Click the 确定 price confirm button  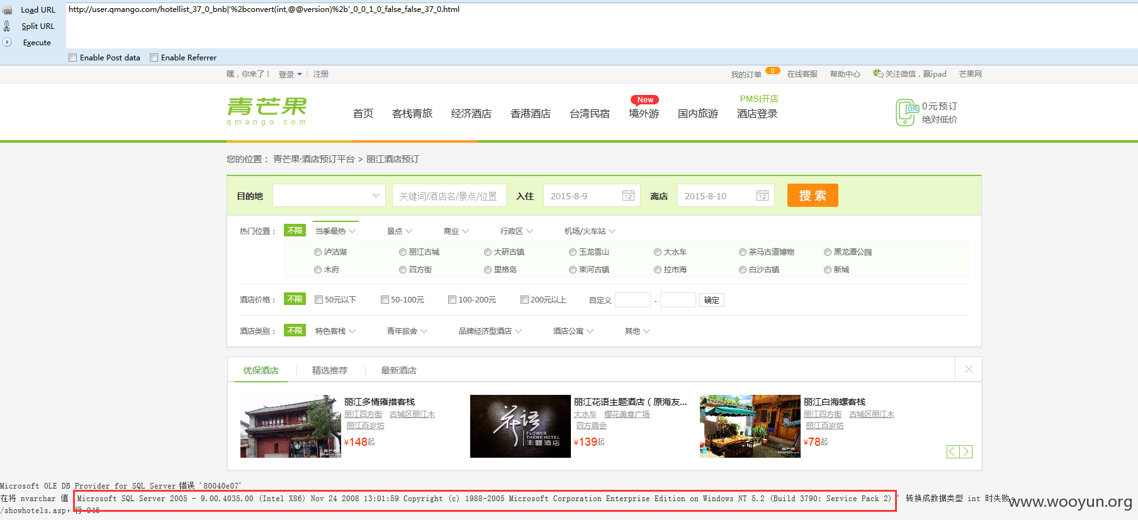pyautogui.click(x=712, y=300)
